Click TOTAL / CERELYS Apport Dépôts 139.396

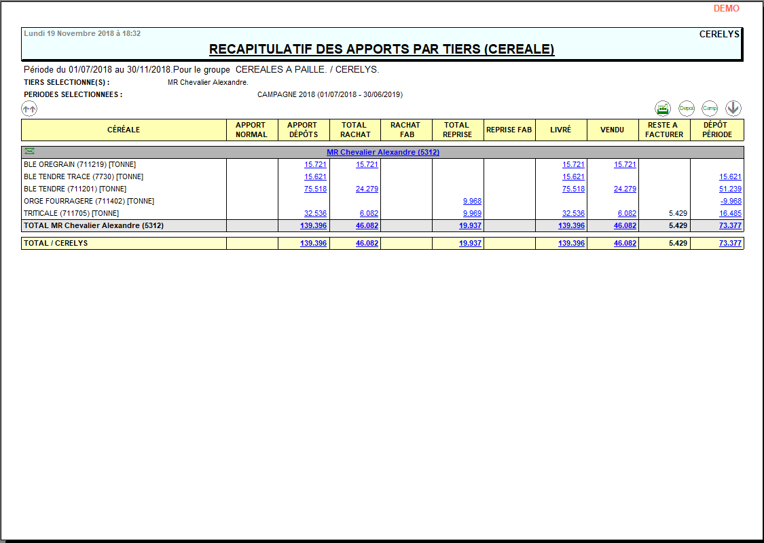coord(313,244)
